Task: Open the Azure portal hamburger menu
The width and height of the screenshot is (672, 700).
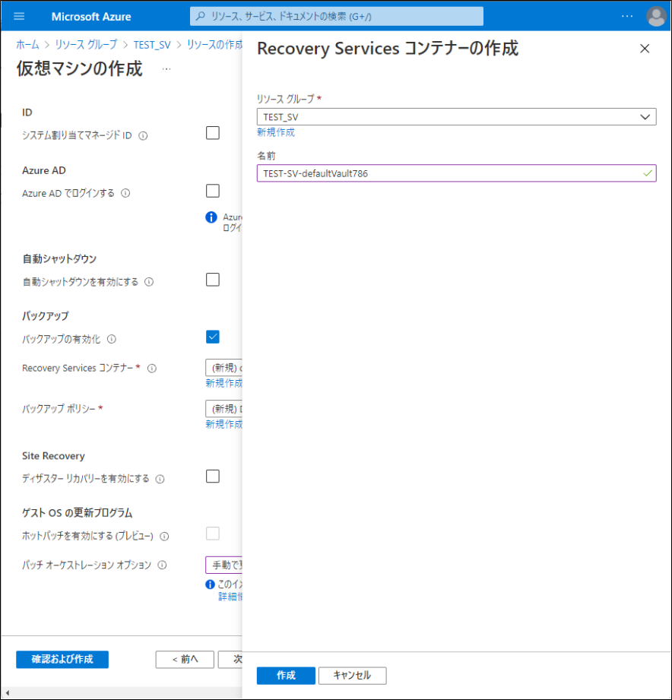Action: tap(19, 17)
